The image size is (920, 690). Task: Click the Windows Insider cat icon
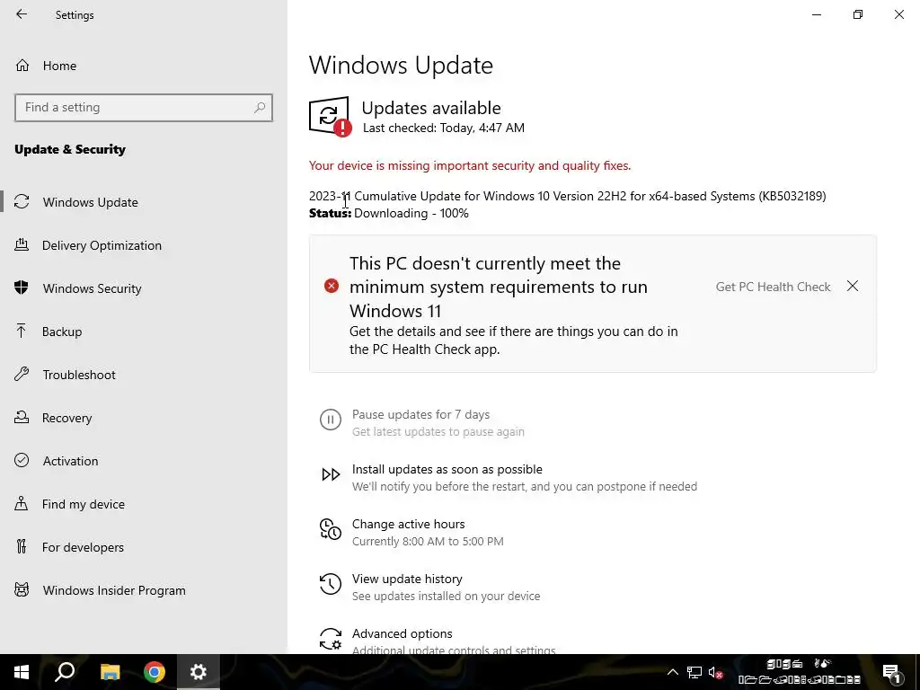[x=22, y=589]
